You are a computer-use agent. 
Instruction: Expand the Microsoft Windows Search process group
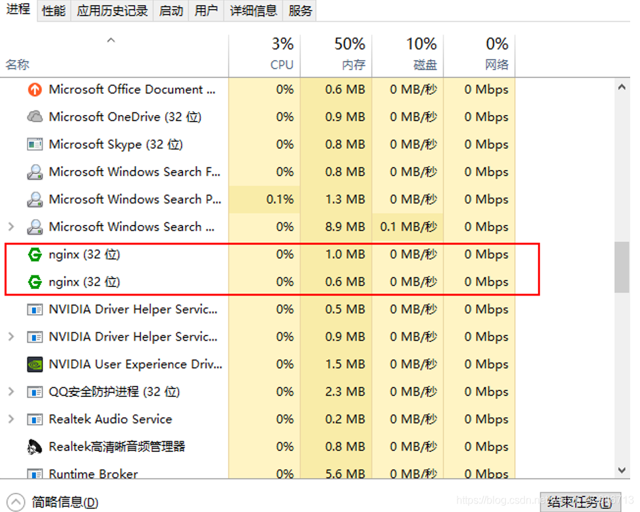(11, 227)
